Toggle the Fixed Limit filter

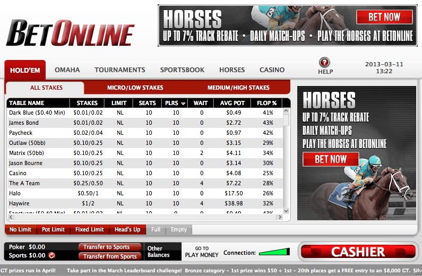click(90, 229)
